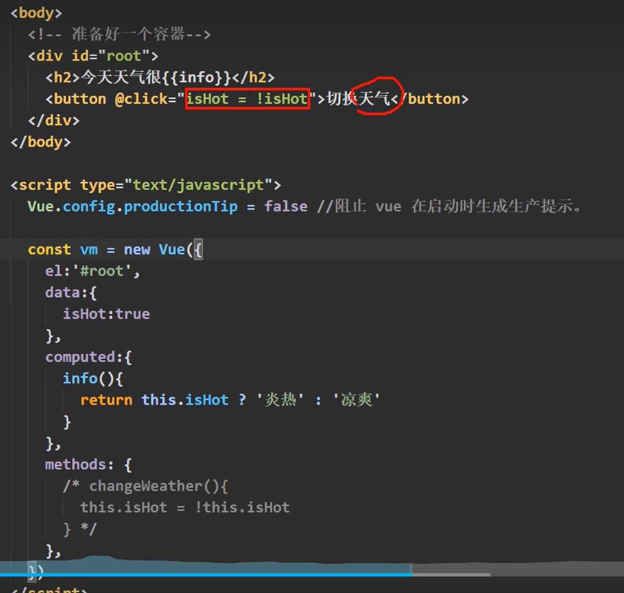Click the @click attribute on button
The width and height of the screenshot is (624, 593).
coord(141,99)
